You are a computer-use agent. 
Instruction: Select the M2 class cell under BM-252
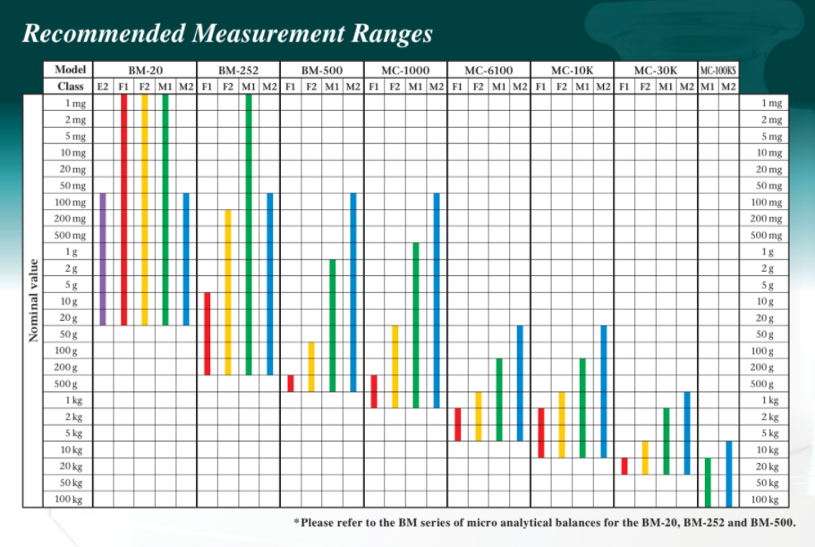coord(270,87)
